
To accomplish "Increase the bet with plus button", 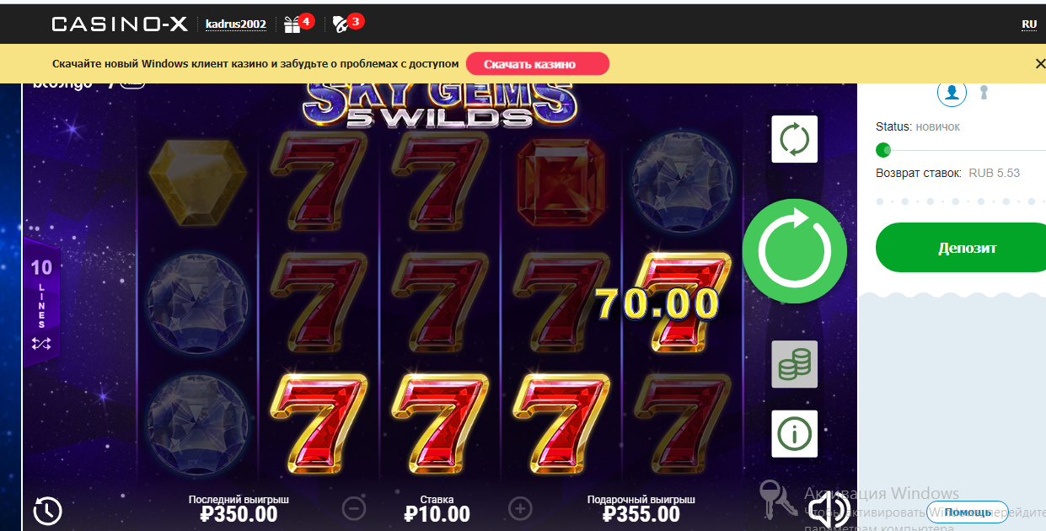I will (520, 508).
